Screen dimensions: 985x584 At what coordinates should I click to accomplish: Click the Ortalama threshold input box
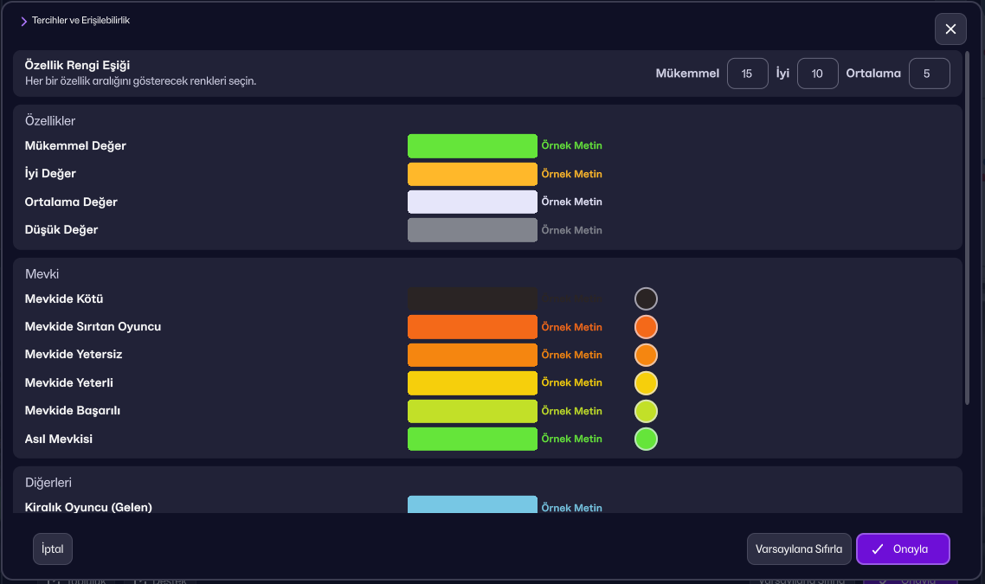pyautogui.click(x=929, y=74)
